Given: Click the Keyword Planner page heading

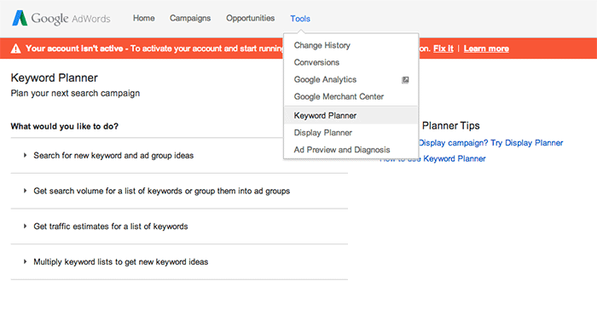Looking at the screenshot, I should (x=54, y=78).
